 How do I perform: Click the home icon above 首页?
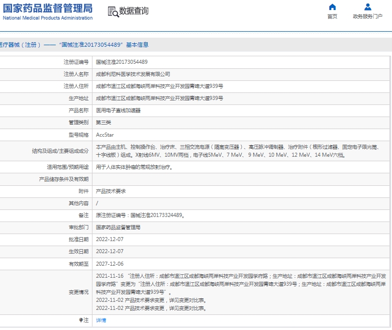click(x=332, y=7)
